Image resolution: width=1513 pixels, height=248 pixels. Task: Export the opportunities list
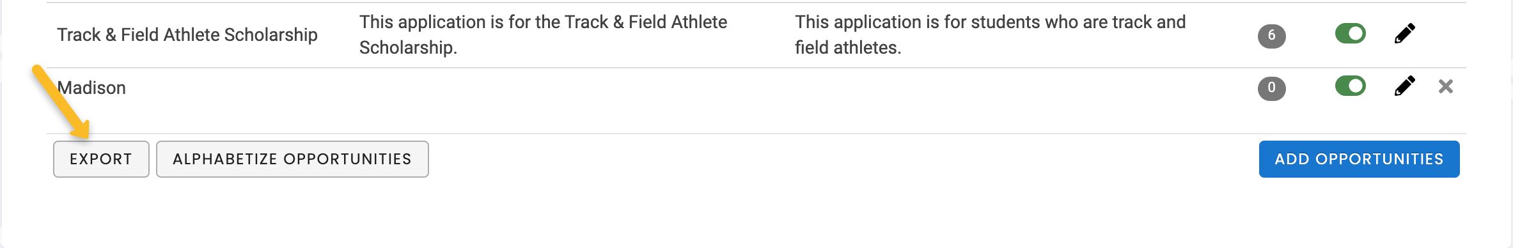pos(101,159)
